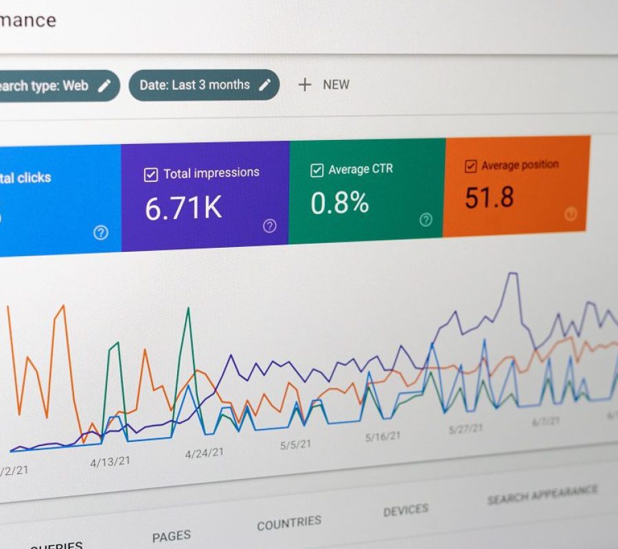
Task: Click the pencil icon on Date chip
Action: pos(264,85)
